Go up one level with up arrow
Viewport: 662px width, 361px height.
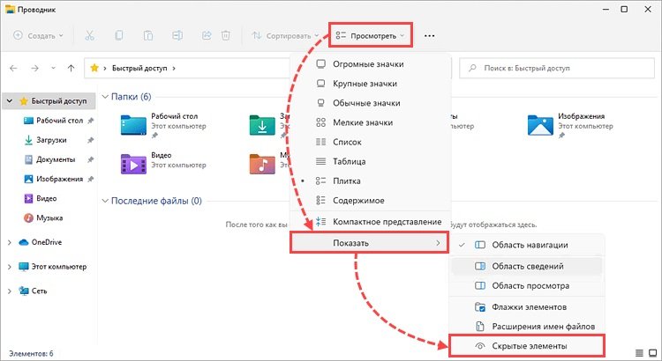coord(71,68)
